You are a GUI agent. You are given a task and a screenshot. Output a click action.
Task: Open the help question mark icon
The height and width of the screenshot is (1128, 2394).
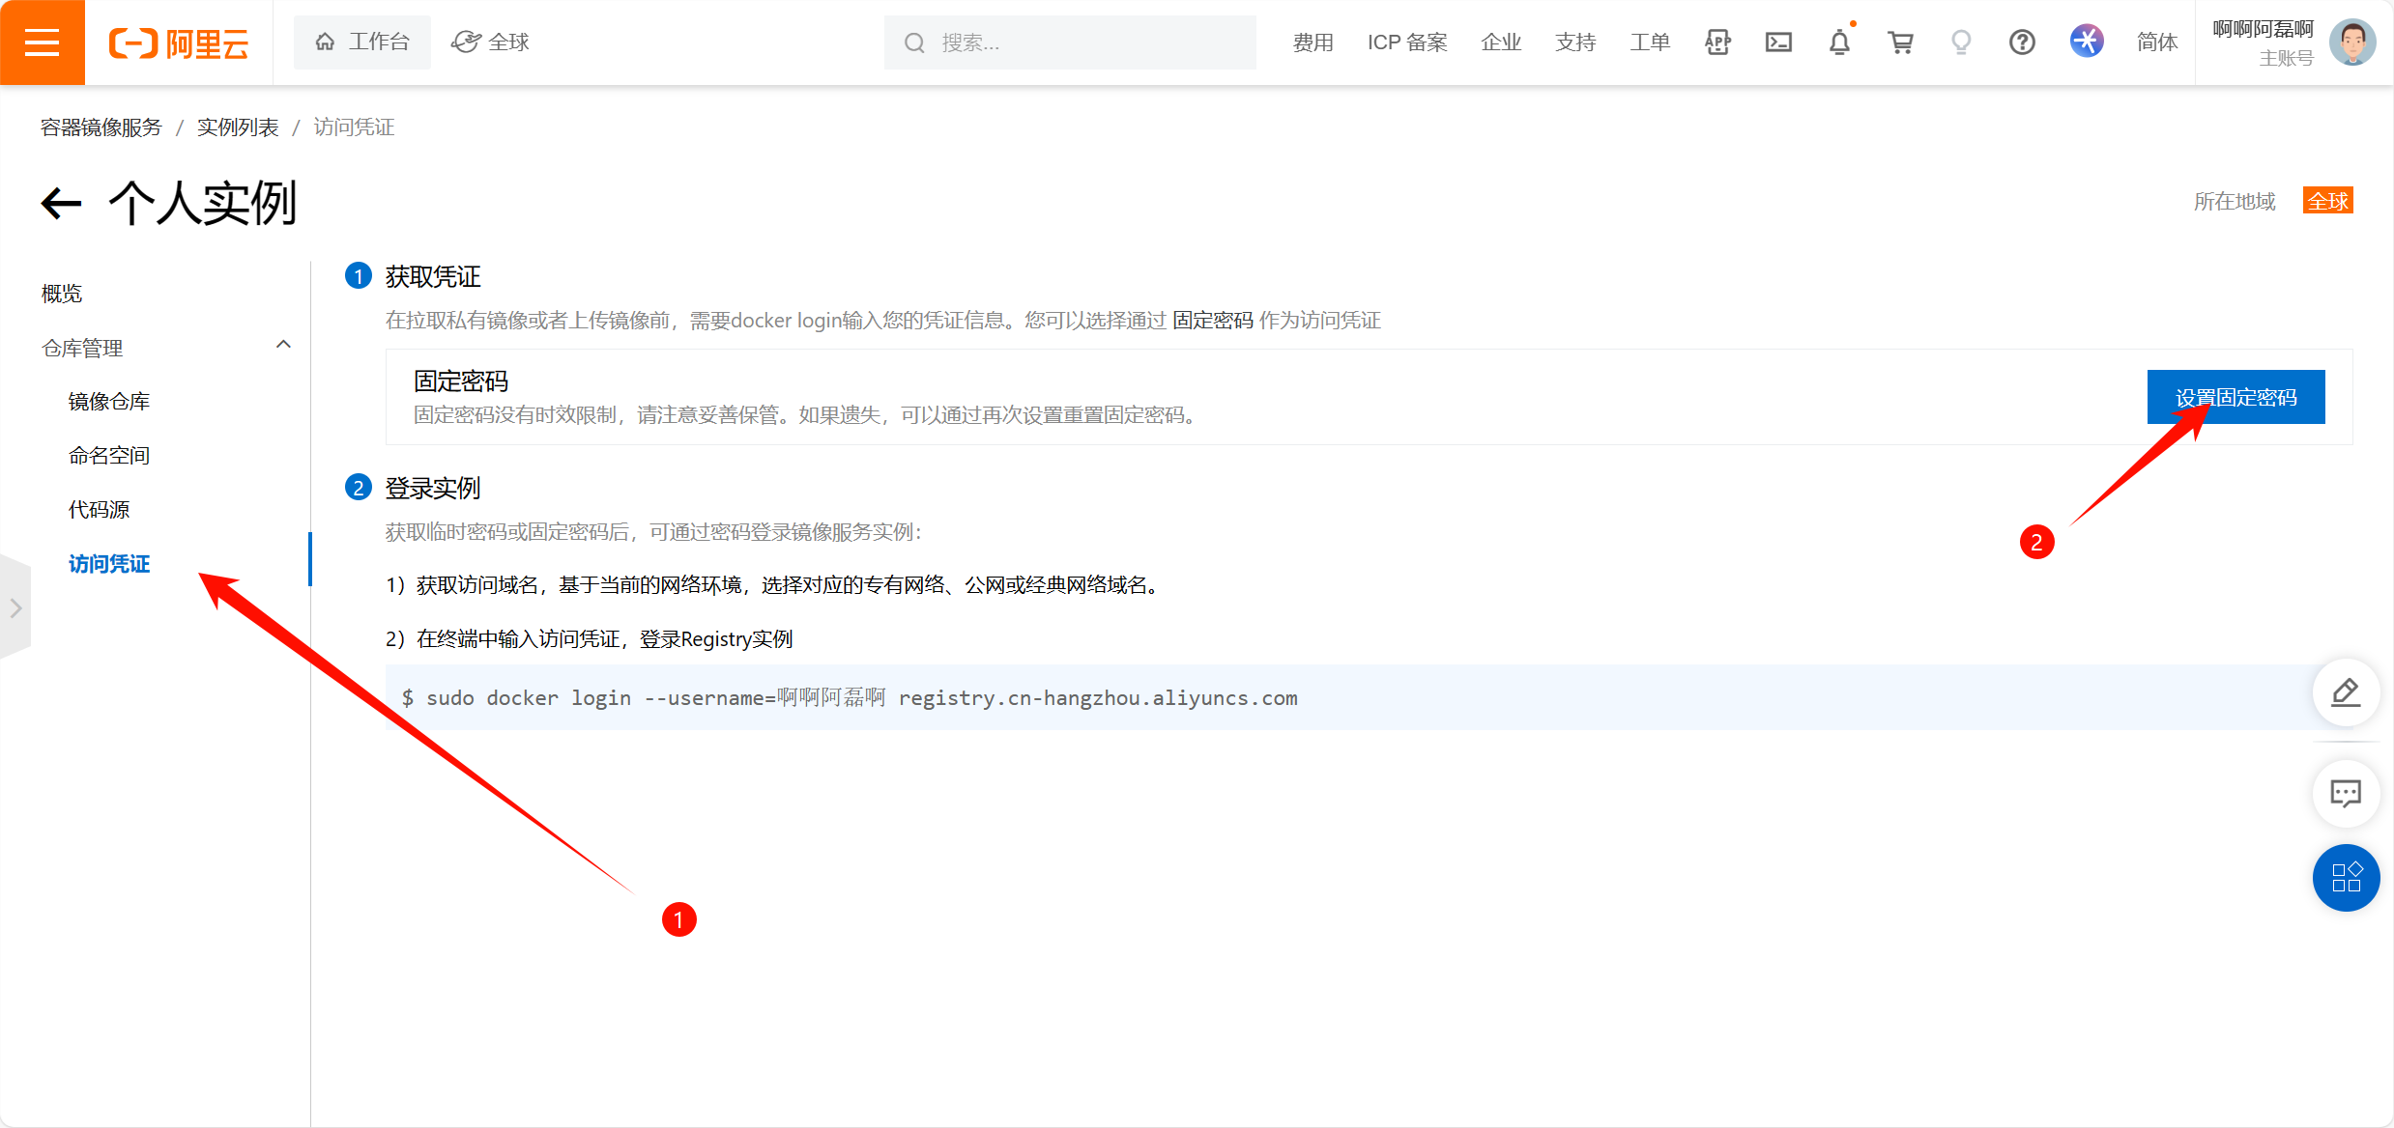pos(2022,42)
